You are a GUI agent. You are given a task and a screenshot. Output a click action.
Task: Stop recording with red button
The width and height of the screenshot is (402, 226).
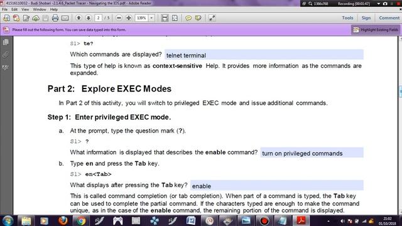[x=399, y=4]
